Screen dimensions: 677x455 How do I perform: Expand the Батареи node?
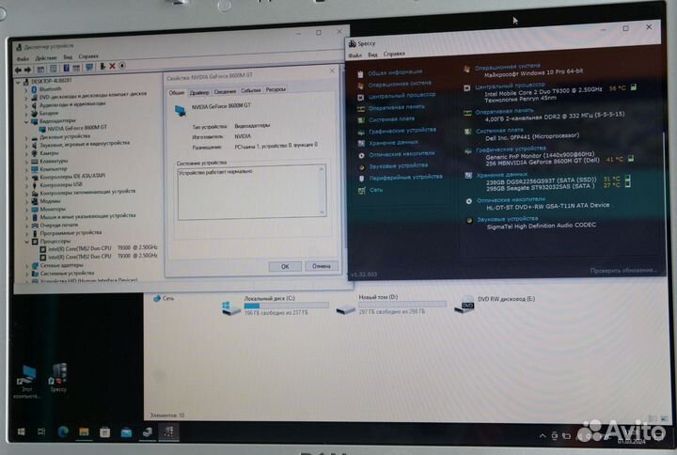(x=26, y=115)
